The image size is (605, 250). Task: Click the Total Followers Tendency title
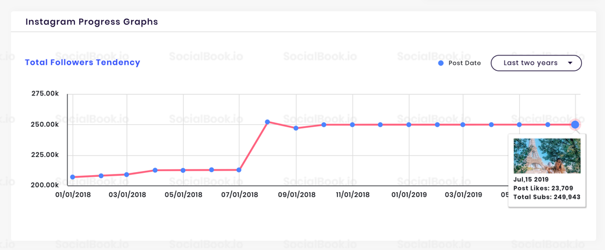83,63
